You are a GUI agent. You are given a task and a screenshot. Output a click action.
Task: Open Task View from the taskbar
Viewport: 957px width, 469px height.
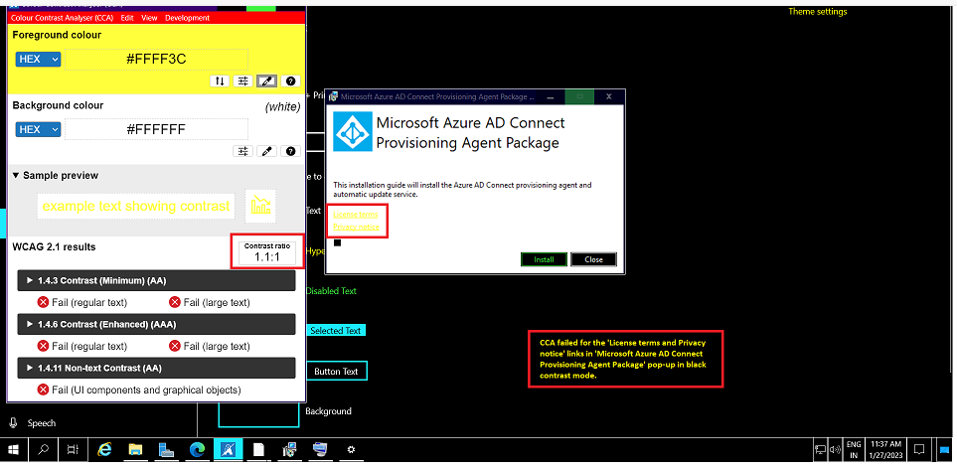tap(72, 450)
